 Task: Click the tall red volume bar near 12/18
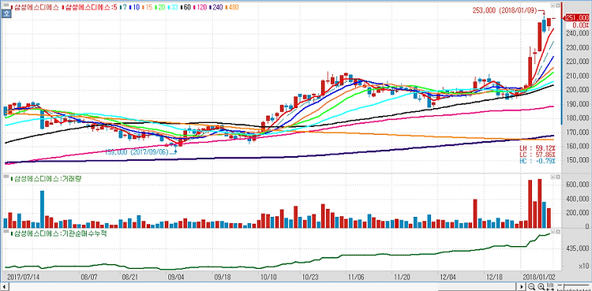click(x=475, y=214)
